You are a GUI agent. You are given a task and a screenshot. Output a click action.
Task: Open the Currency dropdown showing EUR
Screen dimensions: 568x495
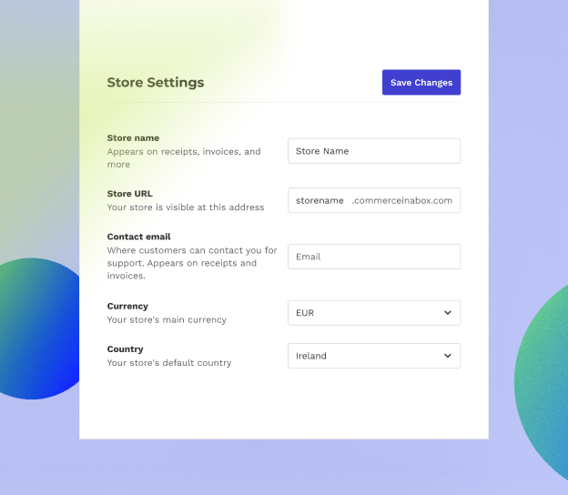(x=364, y=313)
